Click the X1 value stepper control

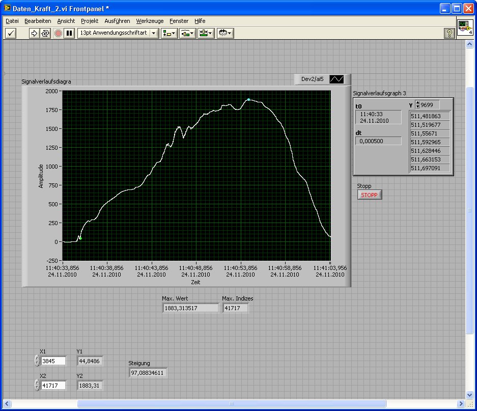37,361
